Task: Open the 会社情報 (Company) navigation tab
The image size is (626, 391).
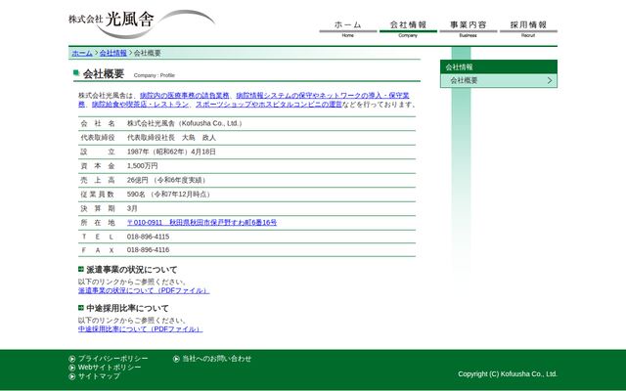Action: pos(408,28)
